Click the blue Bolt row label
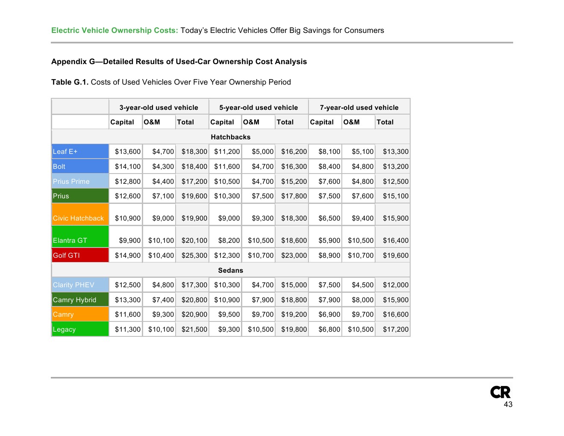564x436 pixels. click(80, 166)
